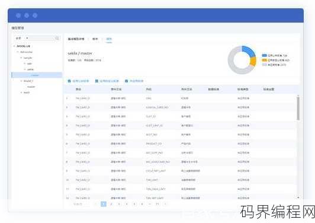Toggle the blue legend swatch beside the chart
Viewport: 315px width, 223px height.
pyautogui.click(x=264, y=55)
